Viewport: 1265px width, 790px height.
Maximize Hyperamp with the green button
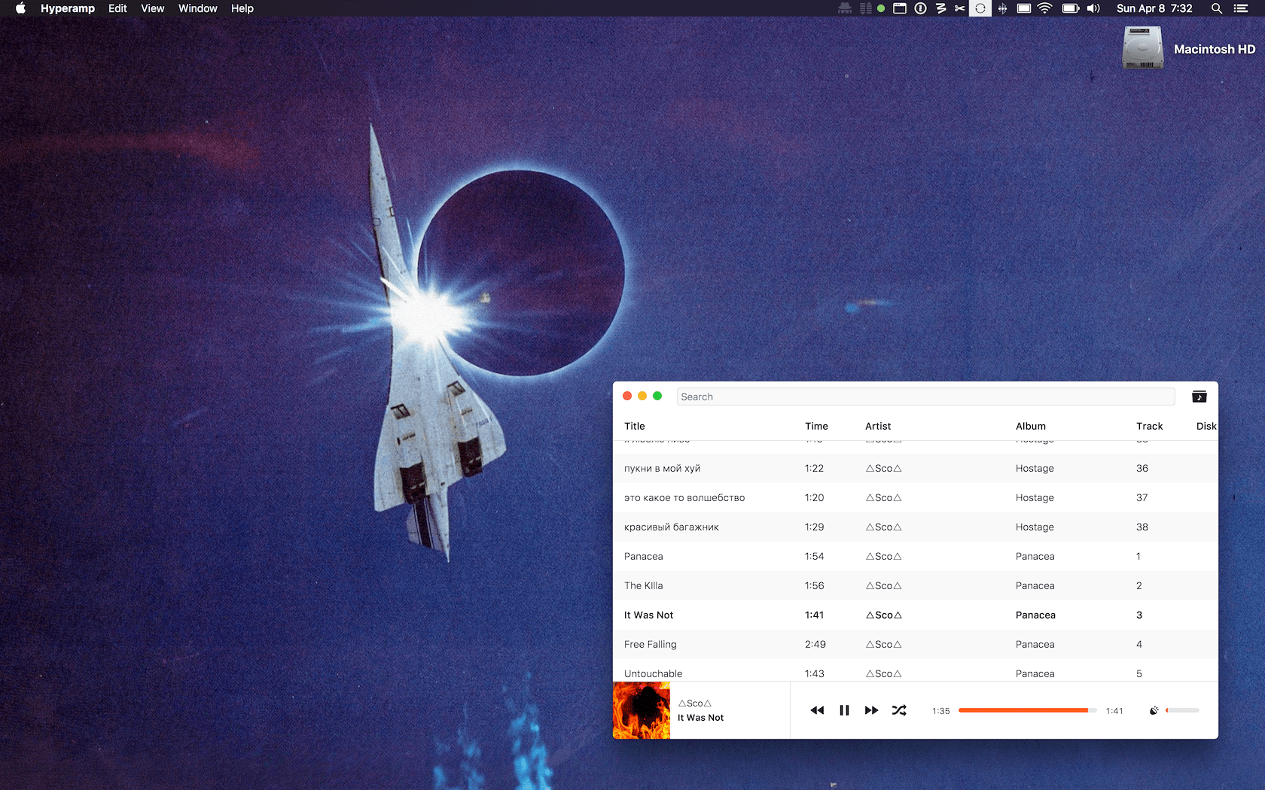[657, 396]
